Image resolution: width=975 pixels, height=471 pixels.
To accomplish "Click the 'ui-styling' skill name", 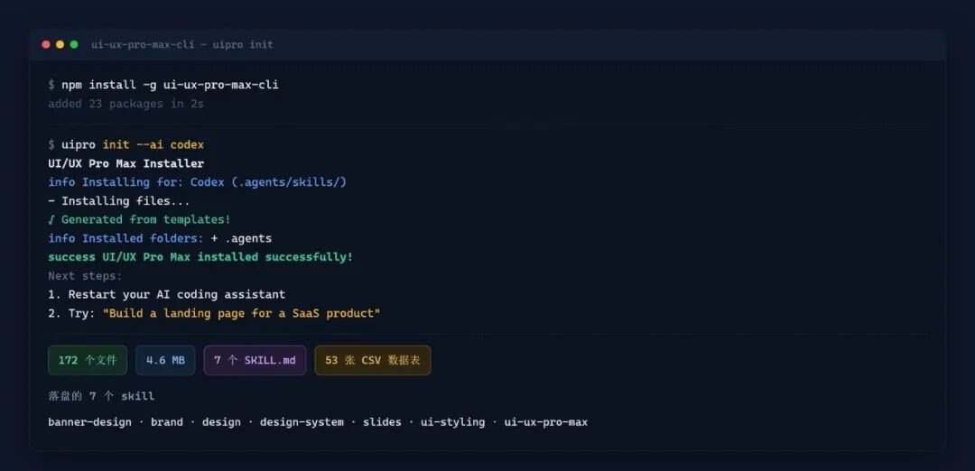I will (x=452, y=422).
